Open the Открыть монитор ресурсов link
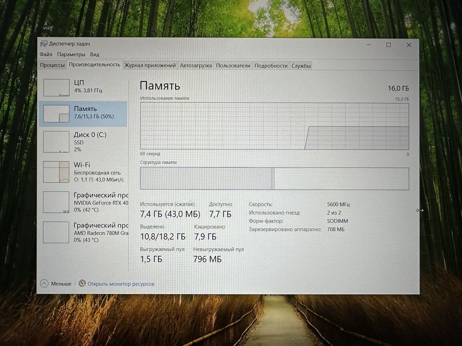This screenshot has width=462, height=346. (x=121, y=284)
